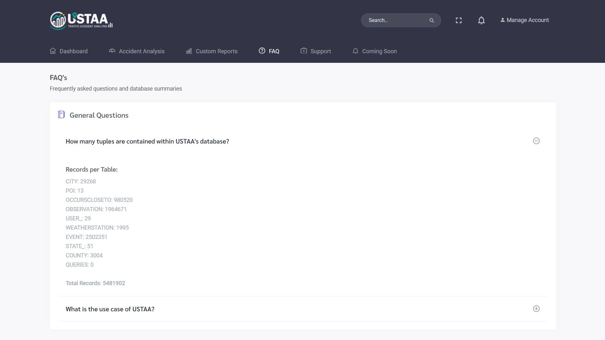
Task: Focus the Search input field
Action: point(396,20)
